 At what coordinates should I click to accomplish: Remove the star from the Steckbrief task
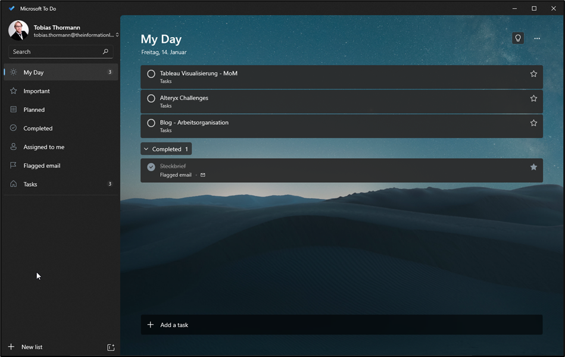tap(533, 167)
